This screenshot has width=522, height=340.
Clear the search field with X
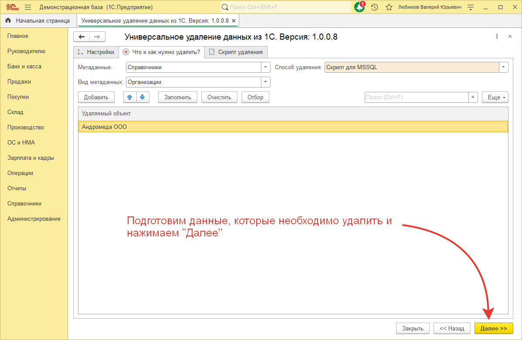pyautogui.click(x=473, y=97)
